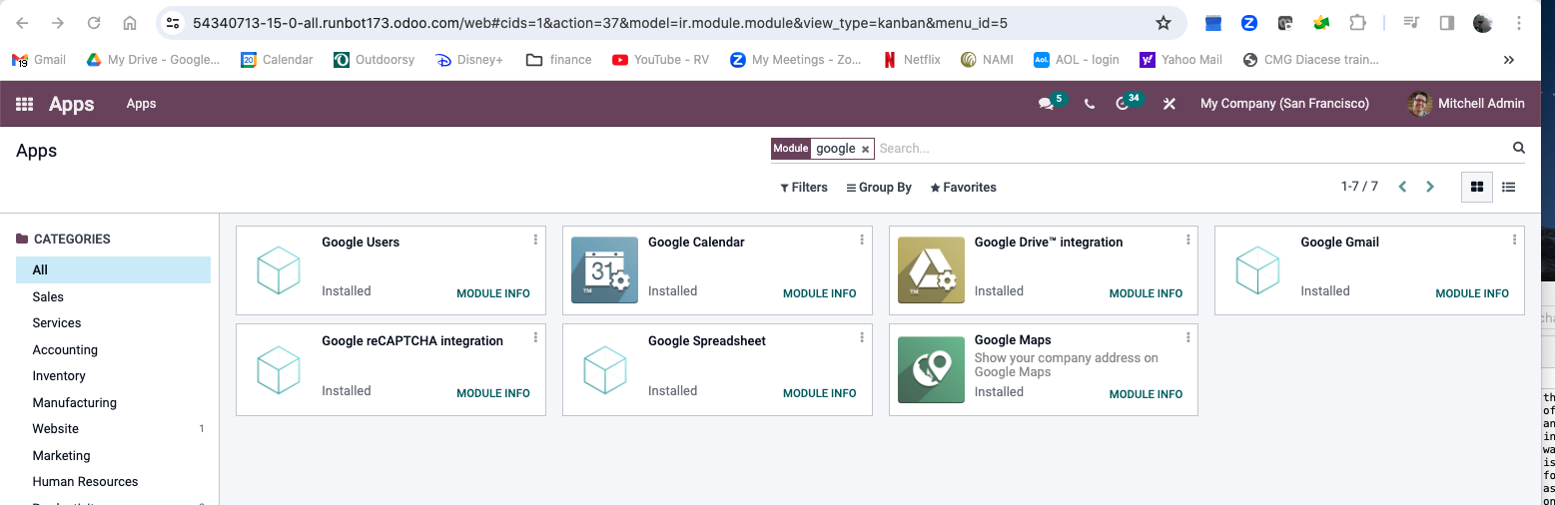Image resolution: width=1555 pixels, height=505 pixels.
Task: Click Module Info on Google Maps
Action: click(1146, 394)
